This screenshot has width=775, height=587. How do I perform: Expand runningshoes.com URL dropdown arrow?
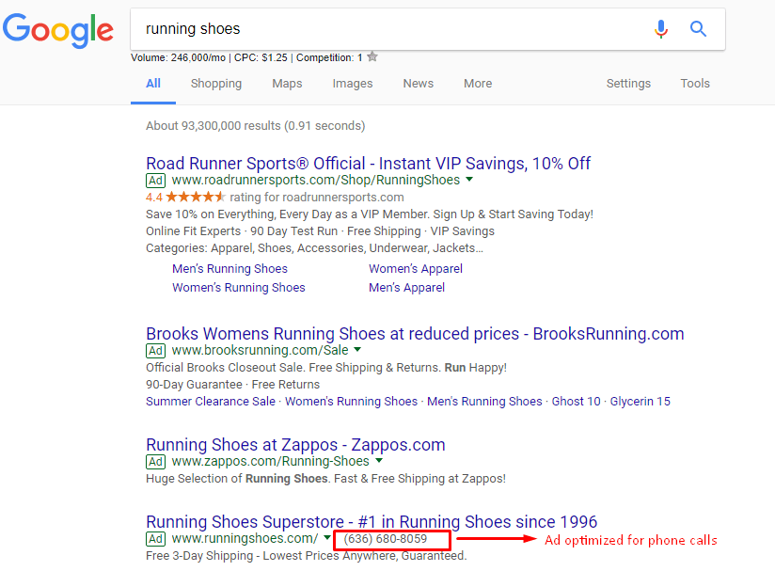pos(327,537)
